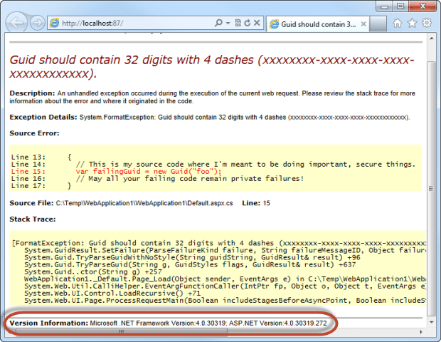Close the 'Guid should contain 3...' tab
This screenshot has width=441, height=342.
[x=363, y=24]
